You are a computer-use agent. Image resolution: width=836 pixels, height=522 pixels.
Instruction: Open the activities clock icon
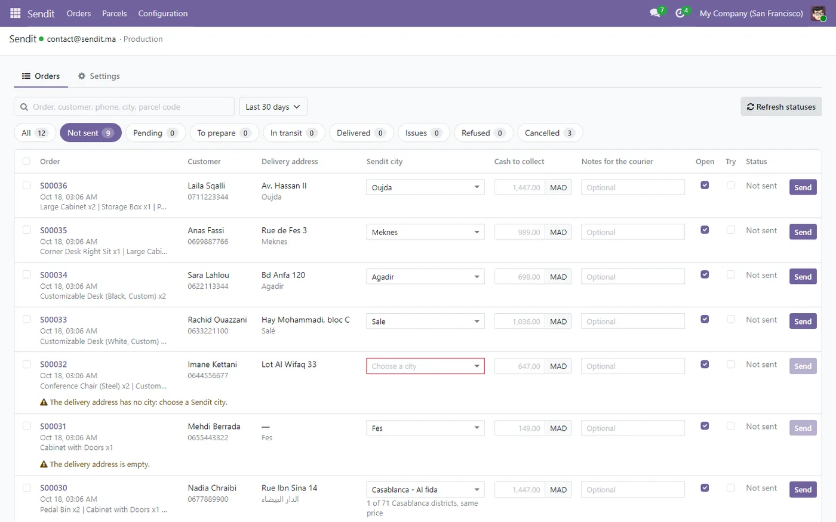(x=680, y=13)
